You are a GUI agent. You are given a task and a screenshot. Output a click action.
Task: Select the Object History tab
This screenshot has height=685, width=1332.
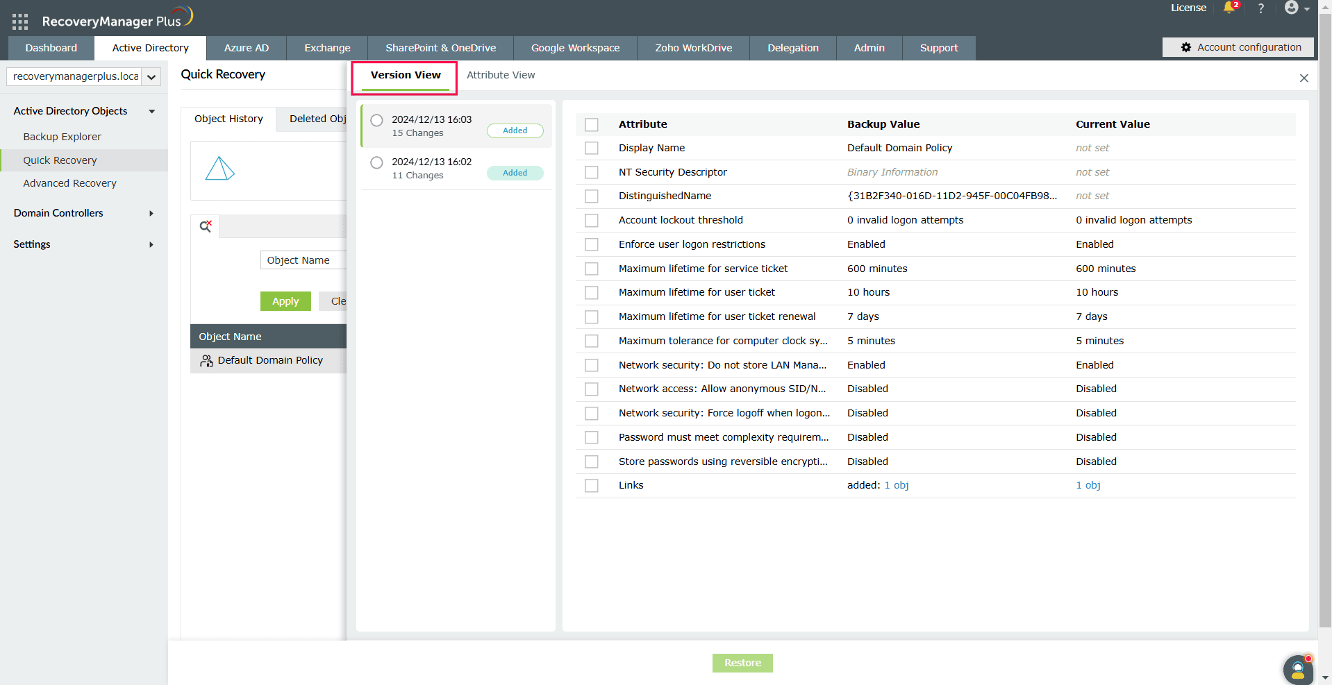pyautogui.click(x=228, y=119)
